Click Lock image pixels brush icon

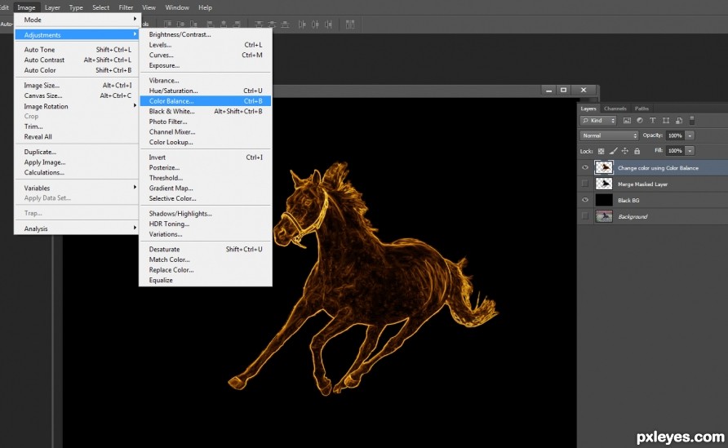click(613, 151)
